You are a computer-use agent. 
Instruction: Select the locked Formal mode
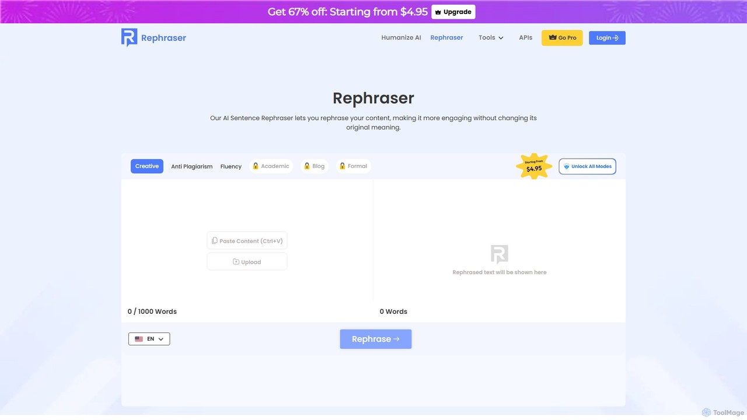click(x=353, y=166)
